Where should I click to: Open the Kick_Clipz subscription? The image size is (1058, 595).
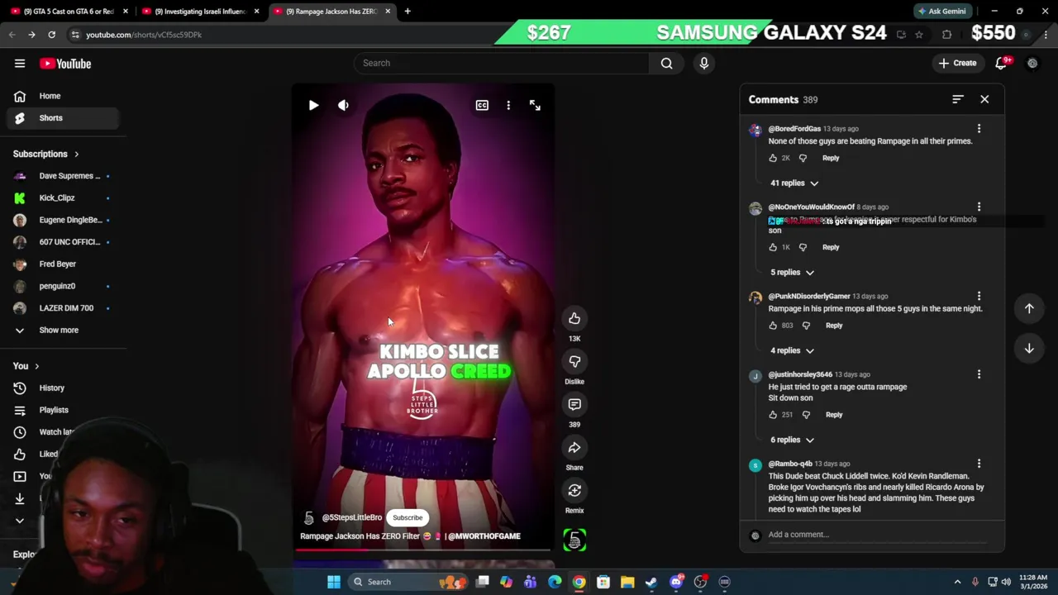63,198
